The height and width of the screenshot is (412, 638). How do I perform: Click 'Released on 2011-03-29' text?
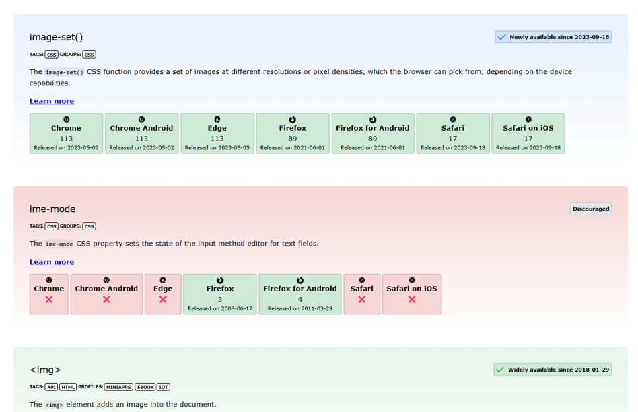pyautogui.click(x=300, y=308)
